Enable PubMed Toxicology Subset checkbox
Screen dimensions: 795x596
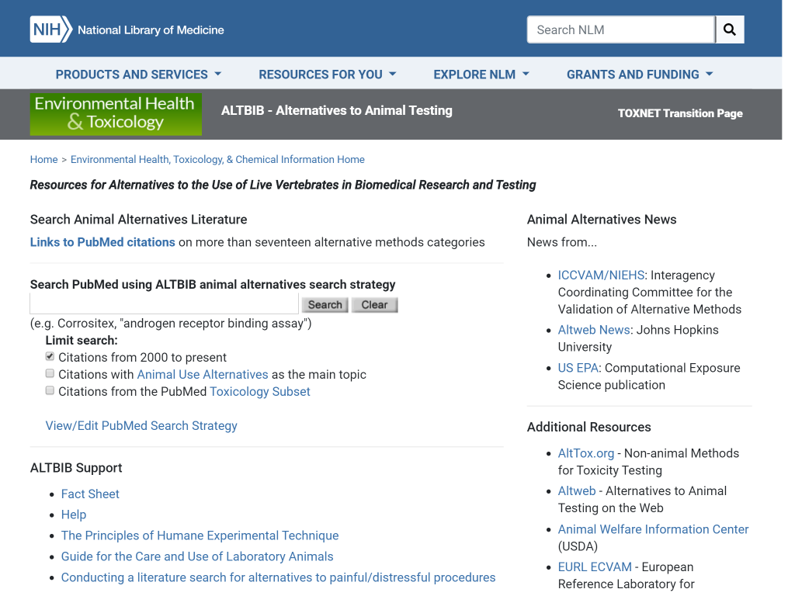point(50,391)
